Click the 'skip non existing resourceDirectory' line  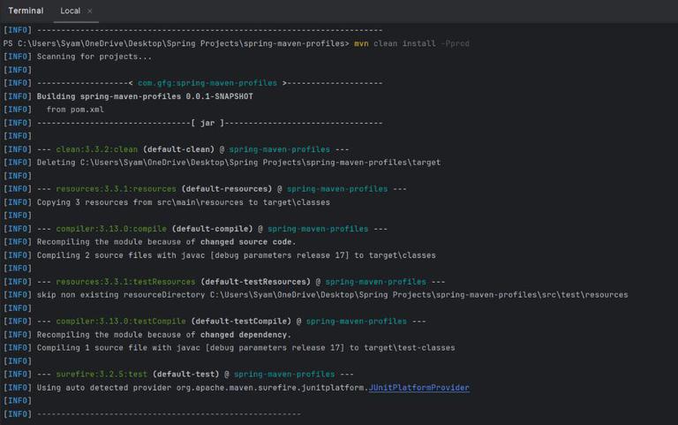pos(332,295)
